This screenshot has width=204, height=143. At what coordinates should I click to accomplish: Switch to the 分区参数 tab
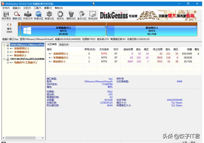(52, 45)
